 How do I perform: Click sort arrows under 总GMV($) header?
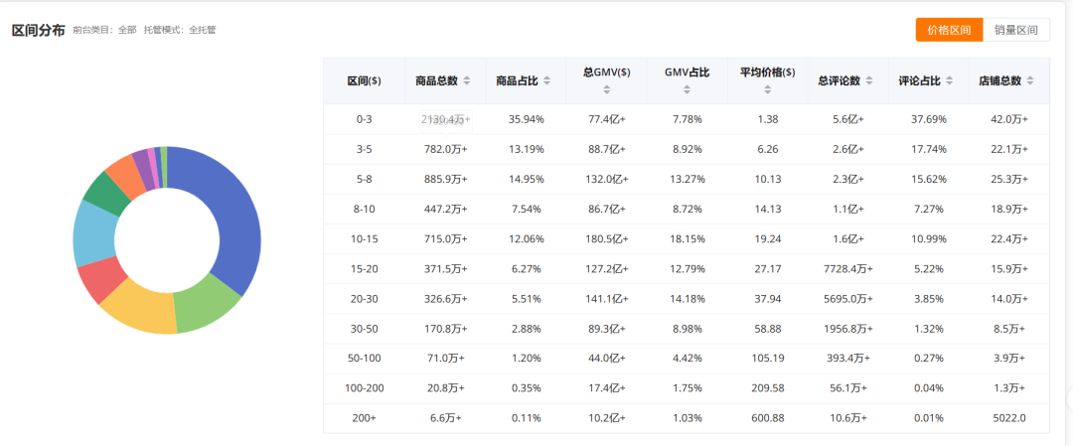[x=607, y=90]
